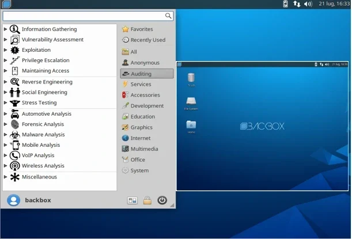Expand the Information Gathering arrow
This screenshot has width=352, height=239.
pyautogui.click(x=5, y=29)
